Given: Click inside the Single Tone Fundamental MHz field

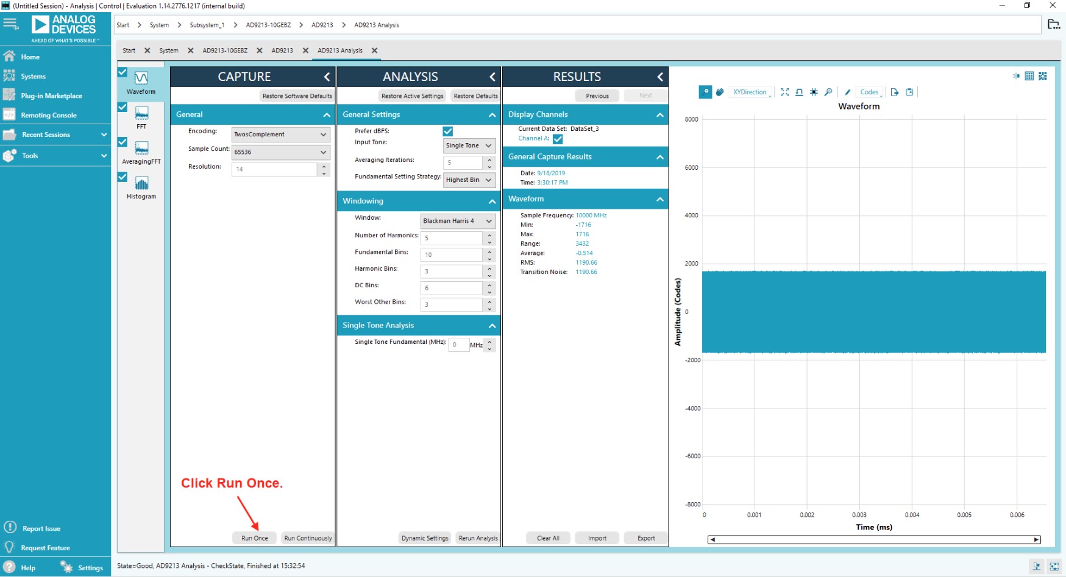Looking at the screenshot, I should [x=459, y=344].
